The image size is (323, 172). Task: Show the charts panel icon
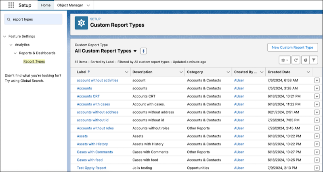click(305, 60)
